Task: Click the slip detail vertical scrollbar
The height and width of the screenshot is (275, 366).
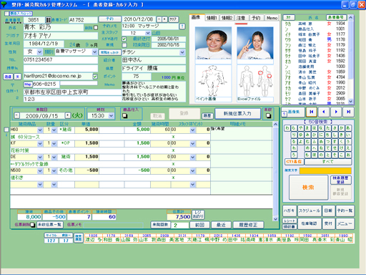Action: (x=275, y=171)
